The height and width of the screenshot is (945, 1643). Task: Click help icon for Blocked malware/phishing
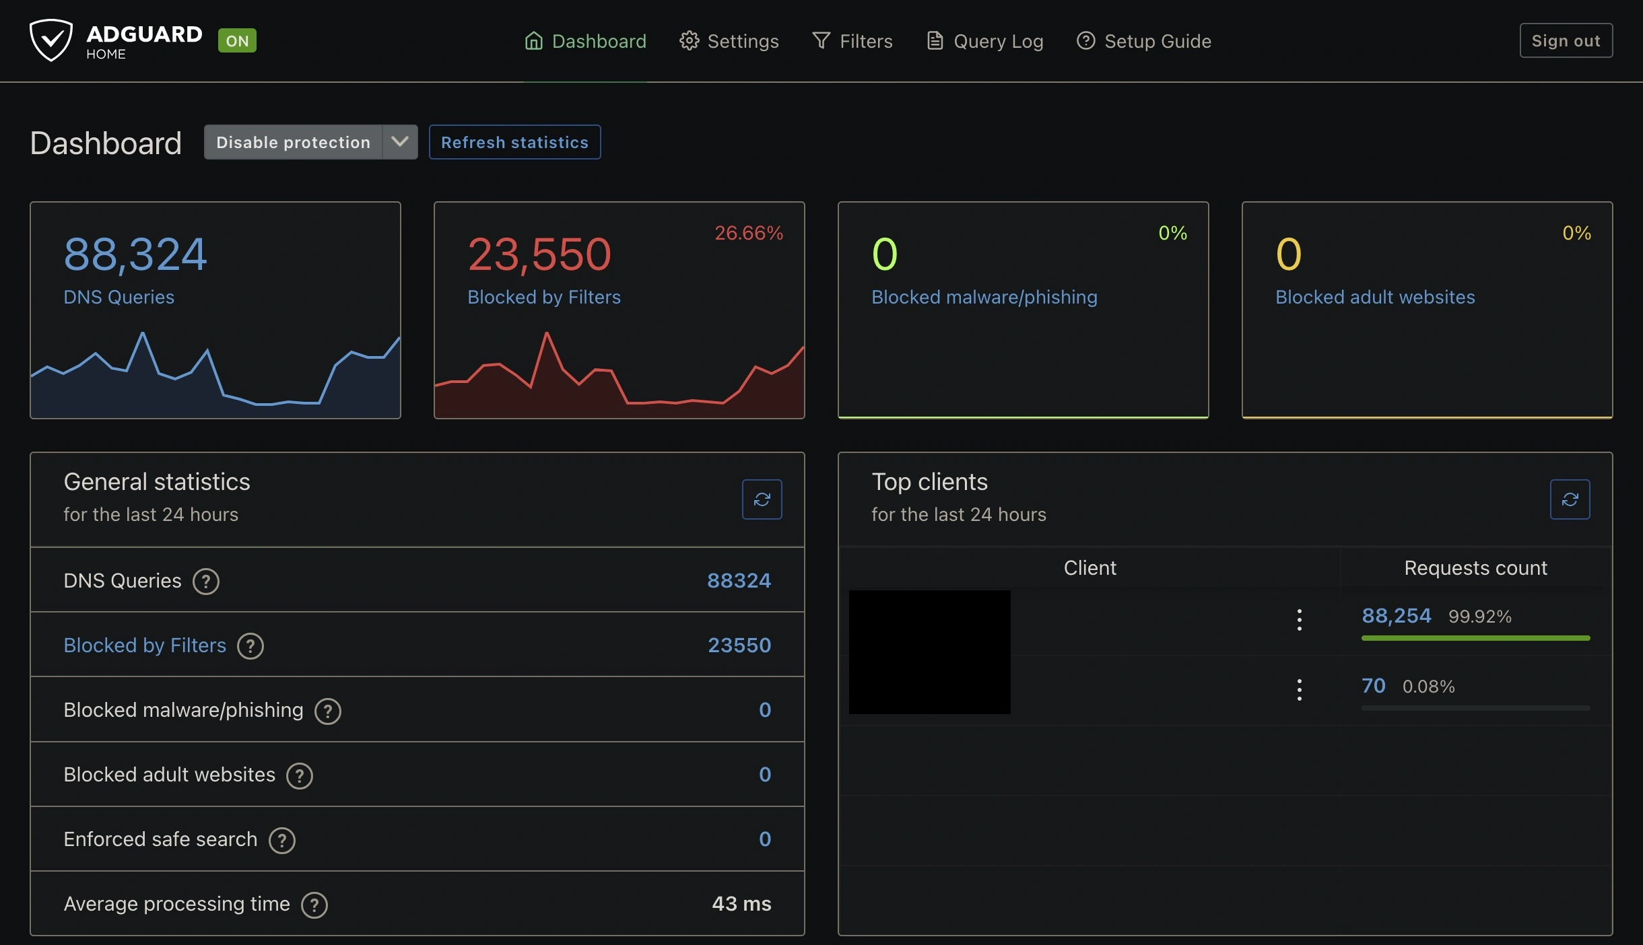click(x=328, y=711)
